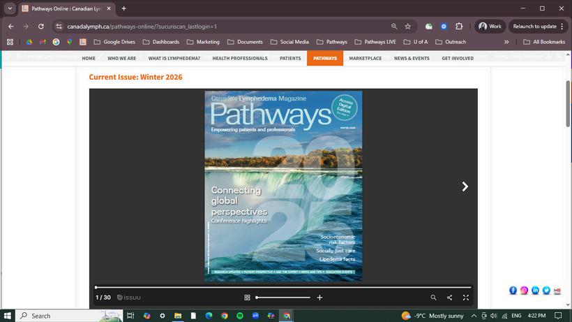Open the Pathways LIVE bookmark folder

(375, 42)
